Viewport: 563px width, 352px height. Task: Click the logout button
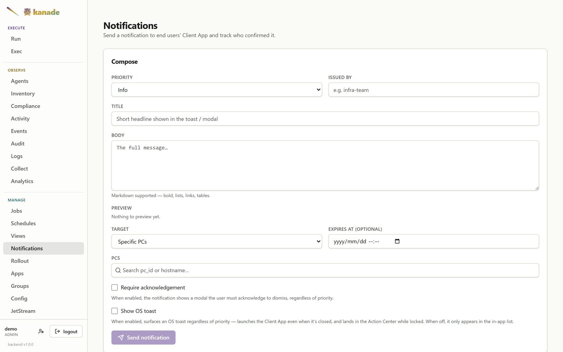[x=66, y=331]
